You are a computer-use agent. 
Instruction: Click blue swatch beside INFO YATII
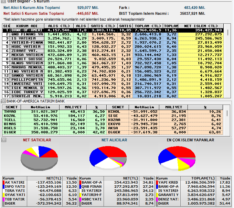[x=3, y=187]
